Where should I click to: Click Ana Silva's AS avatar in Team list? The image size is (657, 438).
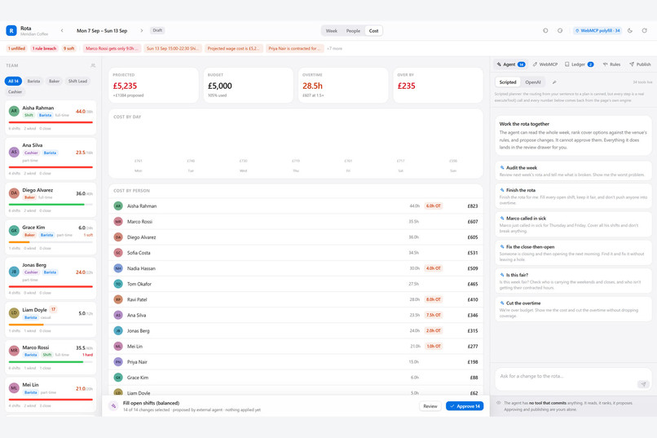pyautogui.click(x=14, y=152)
